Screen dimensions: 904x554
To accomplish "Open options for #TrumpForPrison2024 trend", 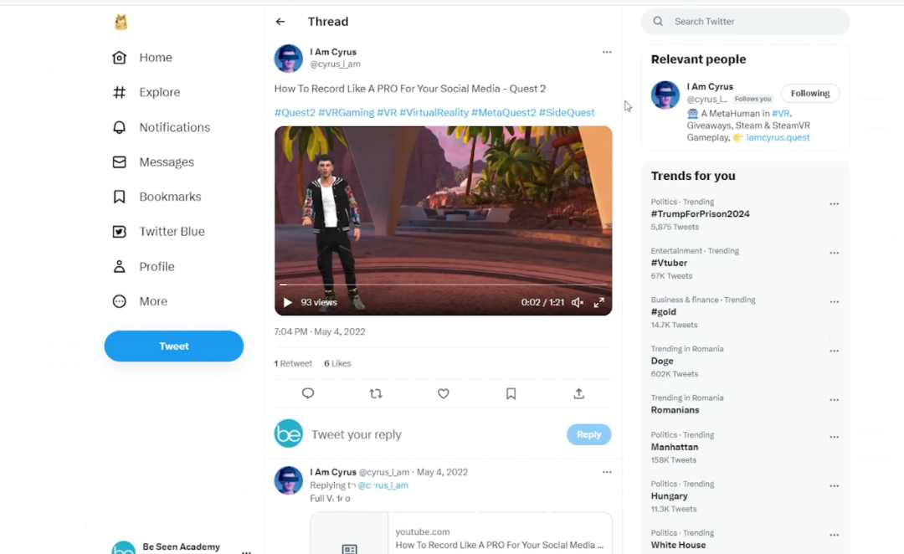I will pos(834,204).
